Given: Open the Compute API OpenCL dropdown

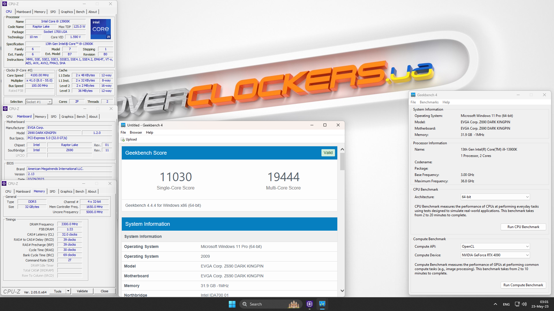Looking at the screenshot, I should (x=495, y=246).
